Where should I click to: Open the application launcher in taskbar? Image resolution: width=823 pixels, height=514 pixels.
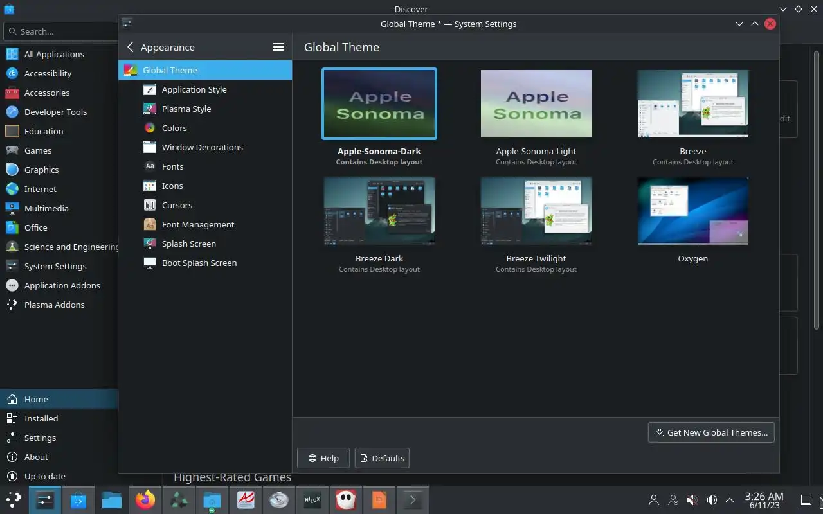click(14, 500)
